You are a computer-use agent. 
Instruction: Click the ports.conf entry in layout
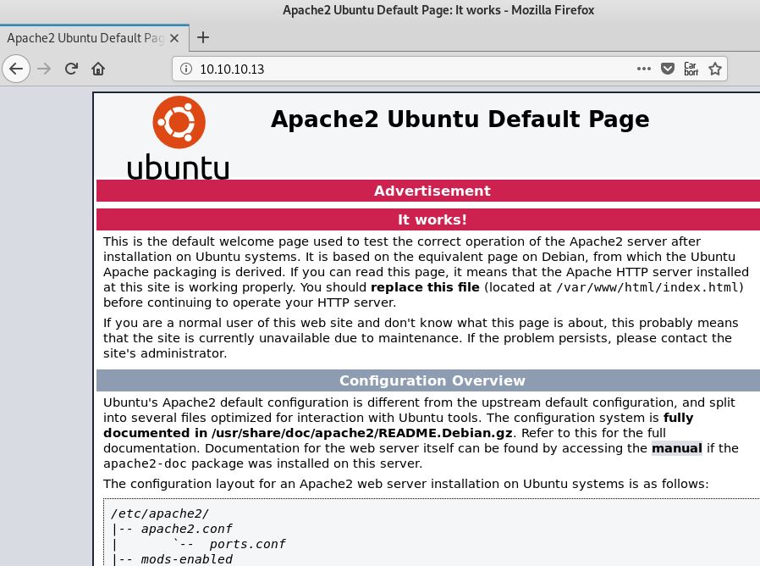click(x=247, y=544)
